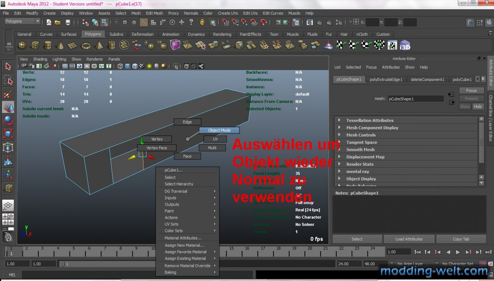This screenshot has height=281, width=494.
Task: Select the Lasso tool in toolbox
Action: coord(8,80)
